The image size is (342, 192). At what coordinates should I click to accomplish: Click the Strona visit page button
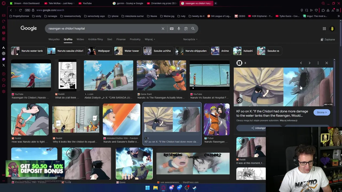click(x=322, y=112)
